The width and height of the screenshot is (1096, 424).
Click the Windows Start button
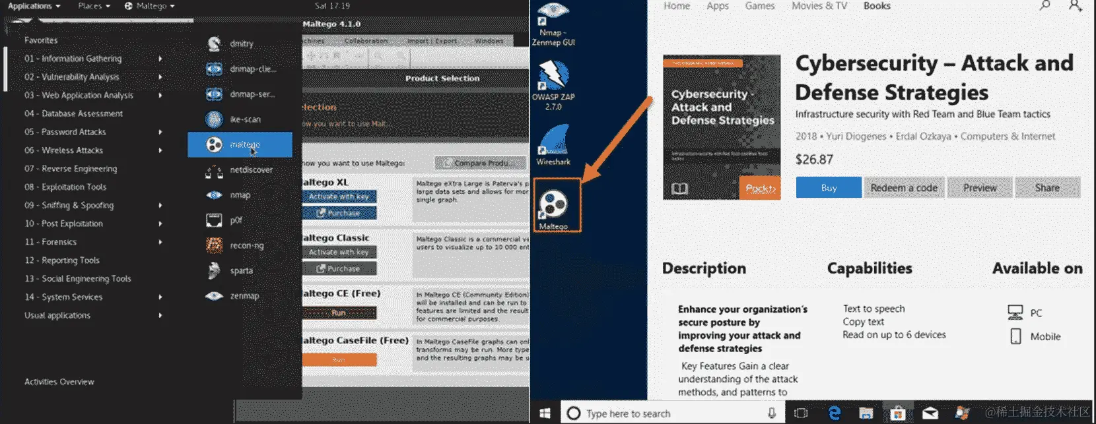[x=545, y=413]
